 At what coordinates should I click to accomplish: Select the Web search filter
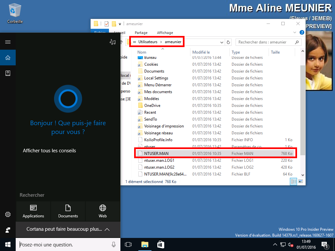coord(103,211)
